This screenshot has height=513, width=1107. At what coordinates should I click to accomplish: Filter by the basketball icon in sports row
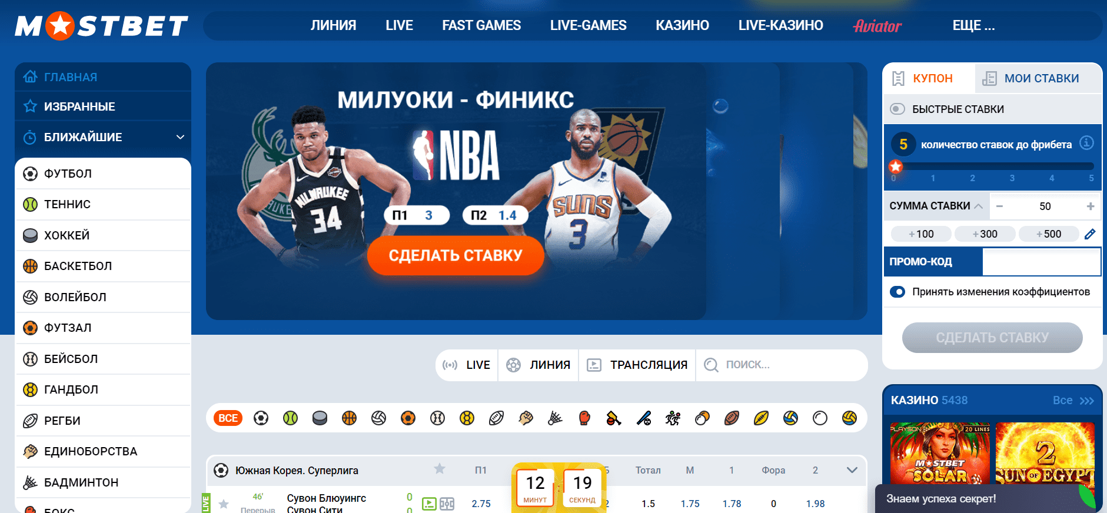coord(349,418)
